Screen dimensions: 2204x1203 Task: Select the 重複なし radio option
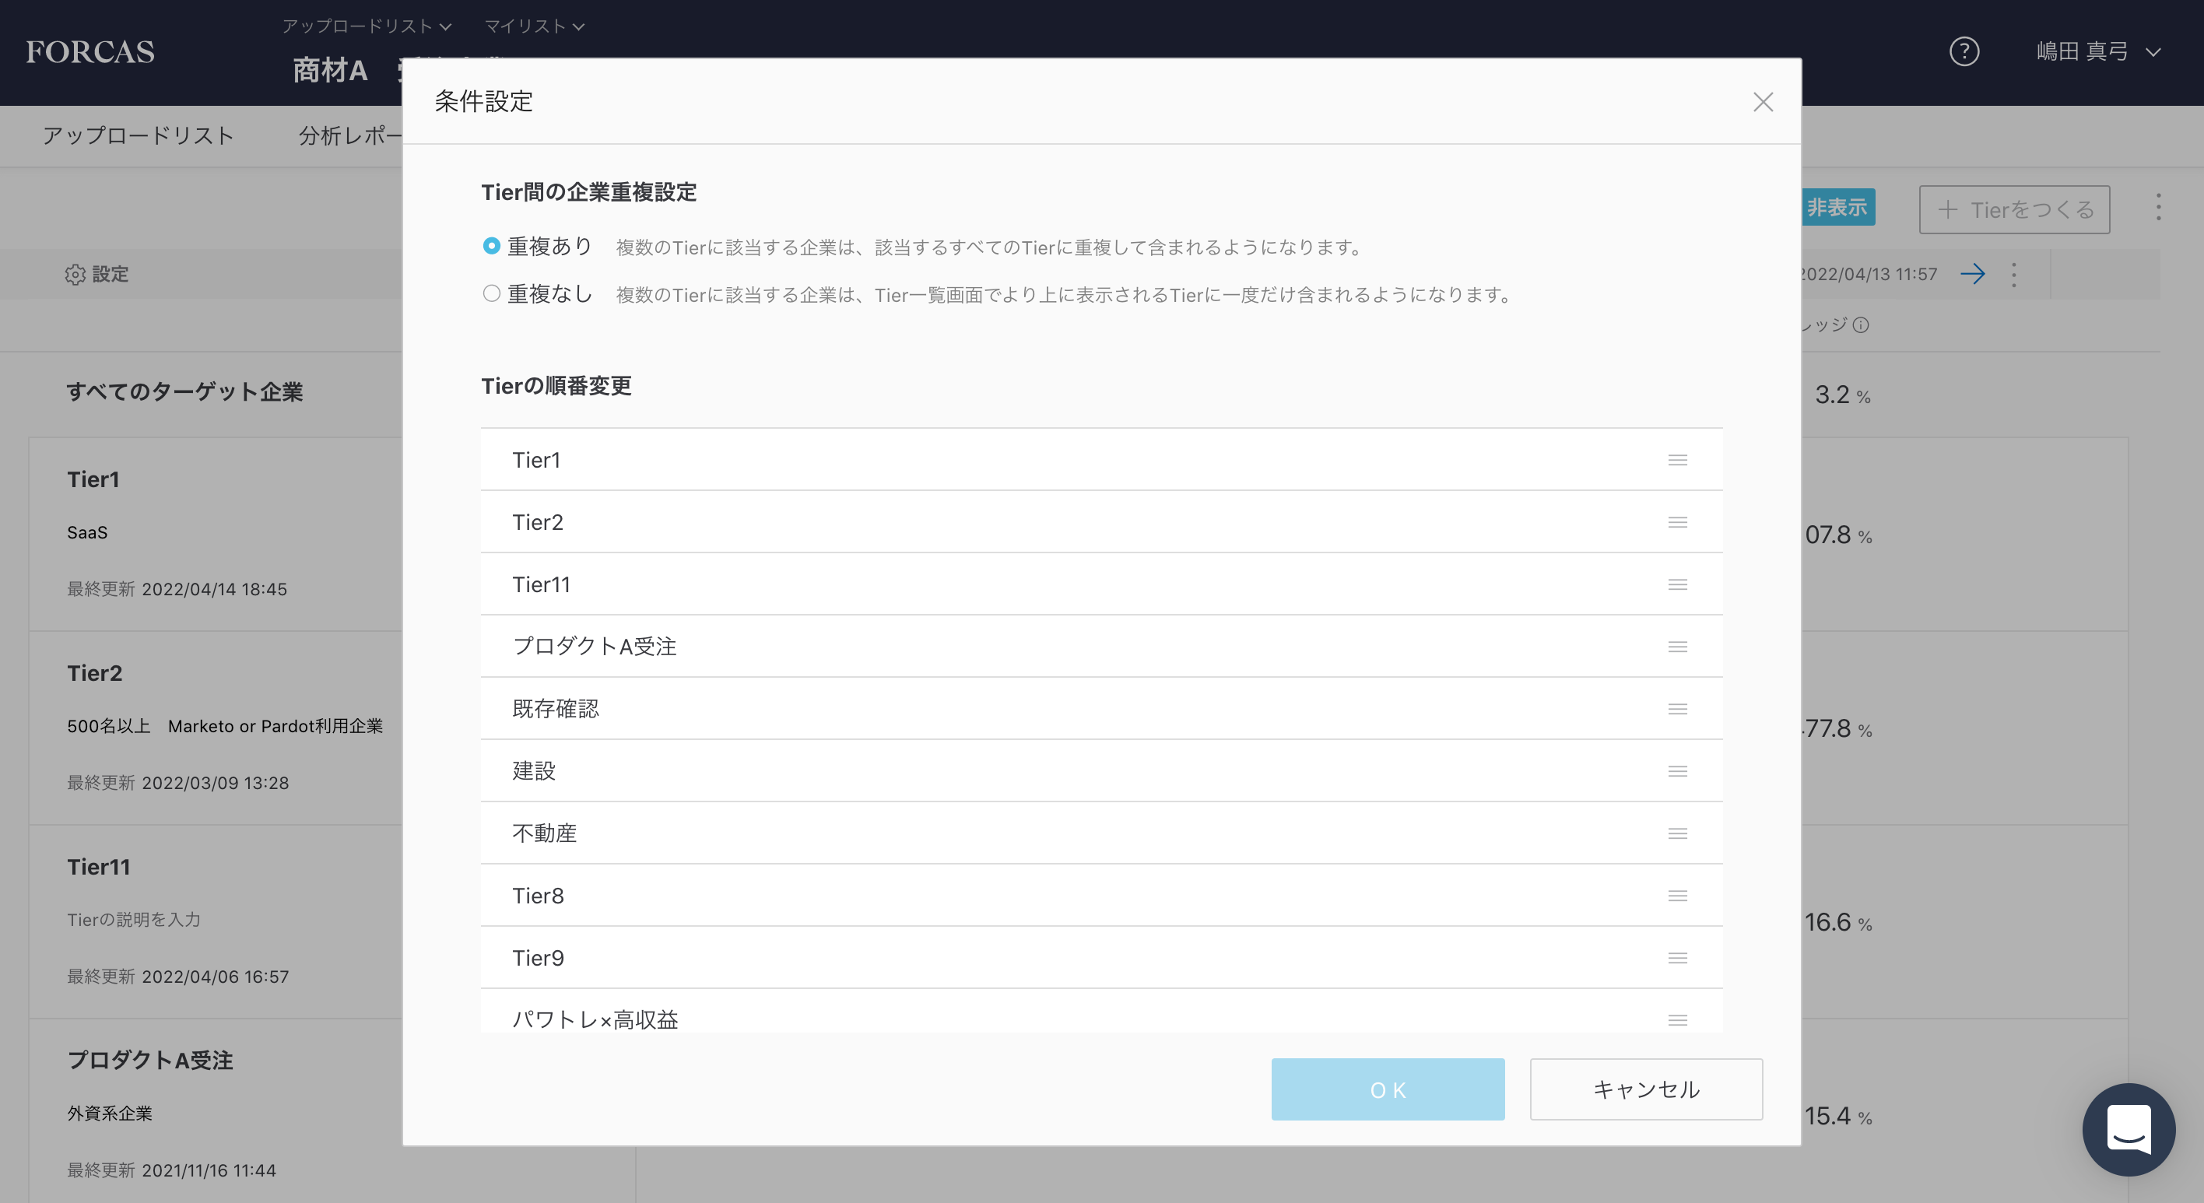(x=491, y=294)
